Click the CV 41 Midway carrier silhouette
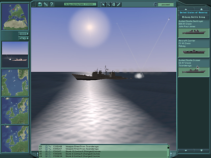 pos(194,52)
